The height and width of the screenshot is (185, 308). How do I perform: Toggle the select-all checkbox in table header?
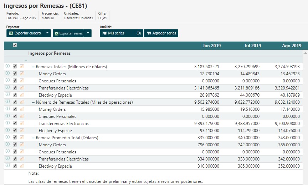[x=15, y=45]
